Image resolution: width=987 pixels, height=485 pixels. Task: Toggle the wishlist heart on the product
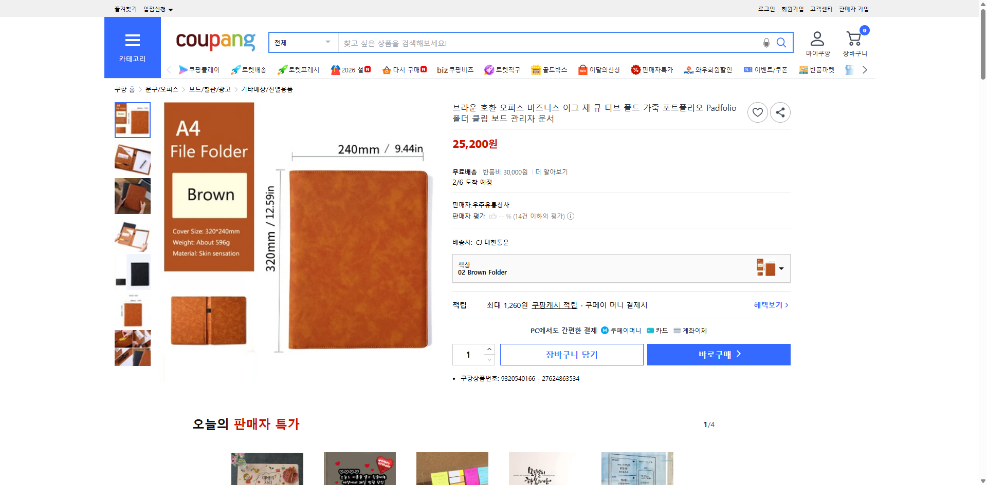(757, 112)
